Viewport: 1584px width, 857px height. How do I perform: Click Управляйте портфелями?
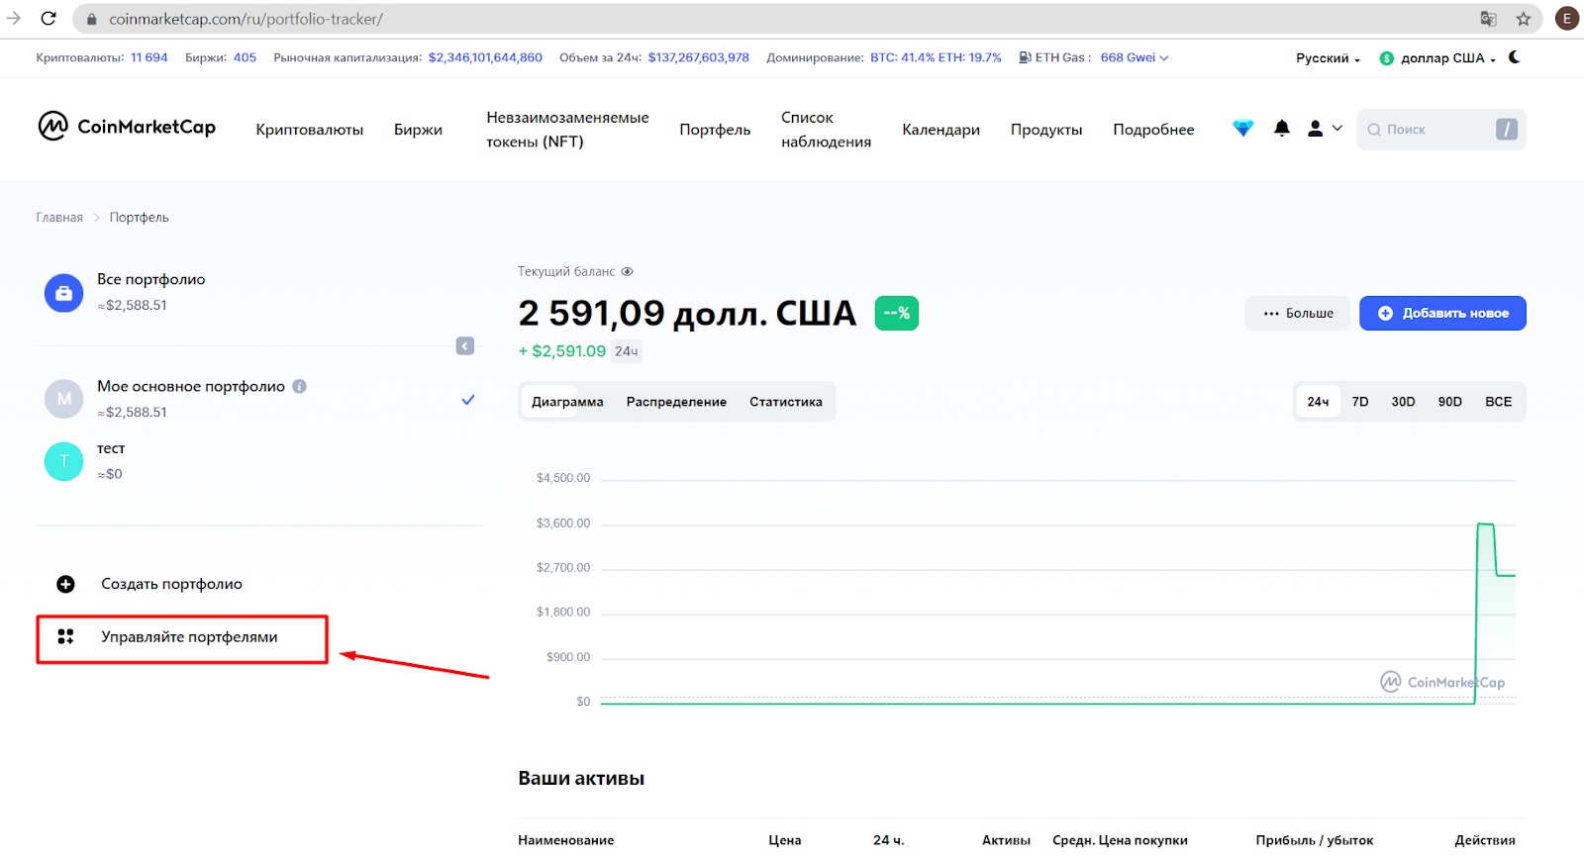click(x=189, y=637)
